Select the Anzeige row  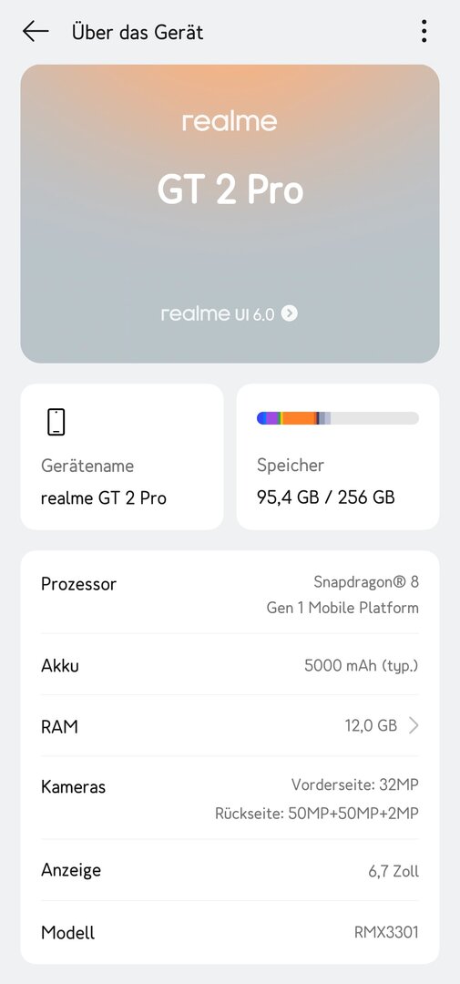230,870
